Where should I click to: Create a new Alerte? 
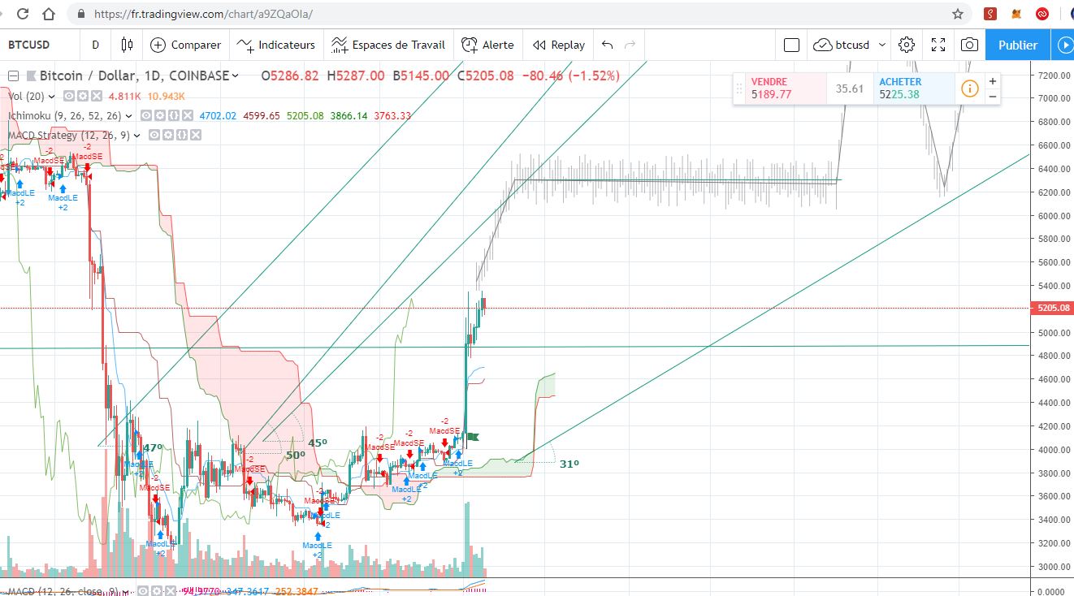point(487,45)
